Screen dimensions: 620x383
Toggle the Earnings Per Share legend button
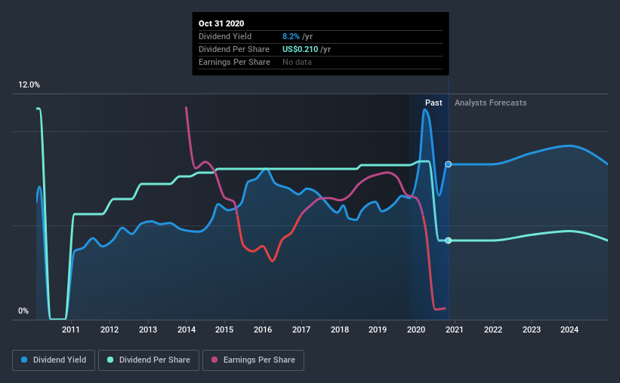click(253, 360)
